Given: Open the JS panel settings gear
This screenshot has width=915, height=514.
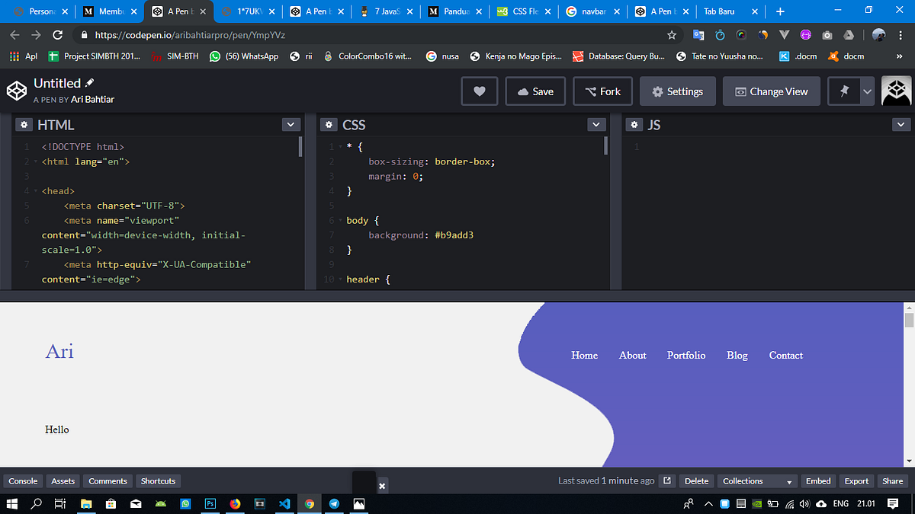Looking at the screenshot, I should (634, 124).
